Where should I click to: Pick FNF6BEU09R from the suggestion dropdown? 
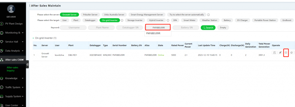pyautogui.click(x=158, y=33)
